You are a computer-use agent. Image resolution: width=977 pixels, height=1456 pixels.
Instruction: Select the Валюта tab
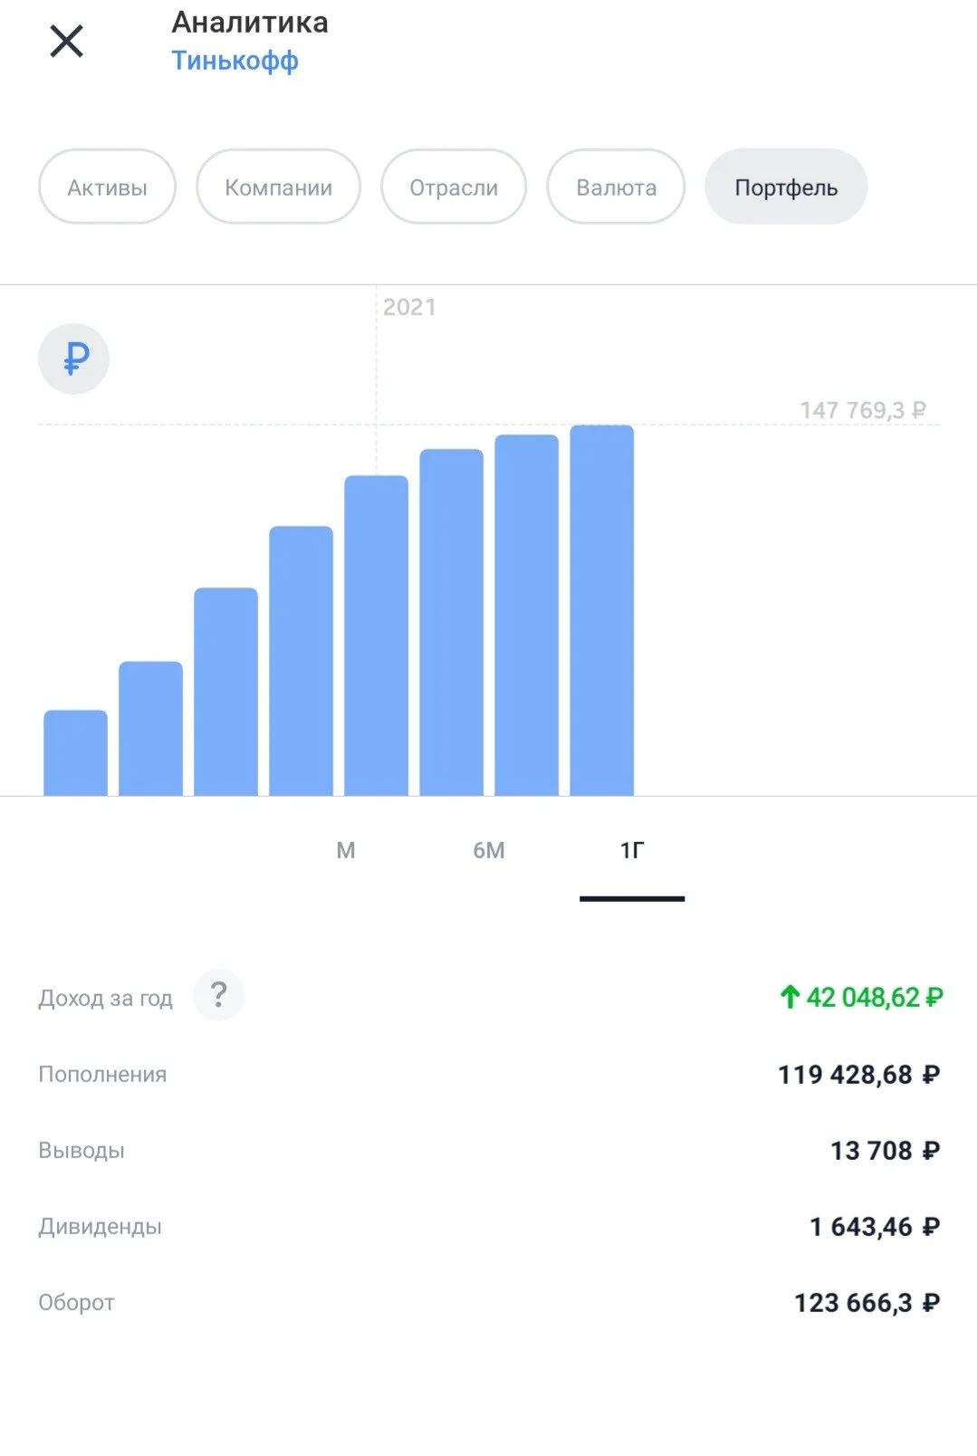[x=616, y=187]
